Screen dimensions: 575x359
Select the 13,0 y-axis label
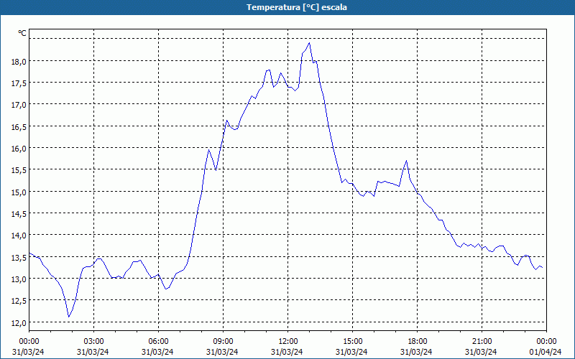point(19,279)
